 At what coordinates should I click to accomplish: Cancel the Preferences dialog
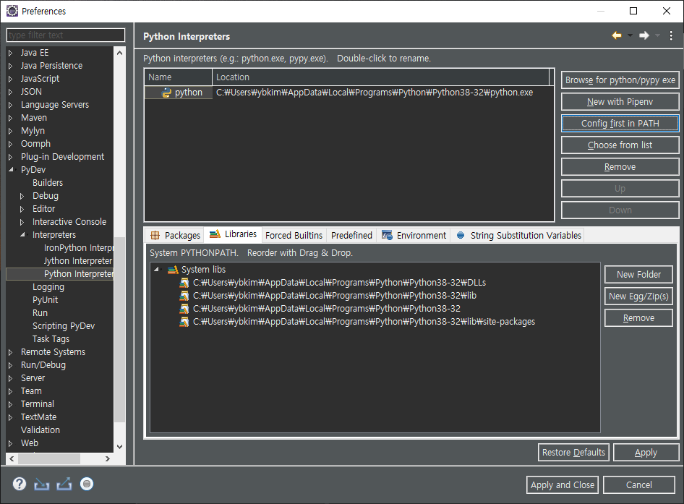pos(639,484)
